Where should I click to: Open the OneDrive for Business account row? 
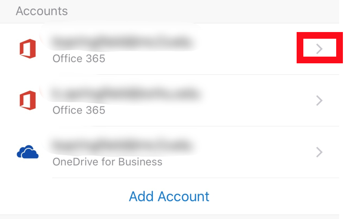tap(169, 152)
